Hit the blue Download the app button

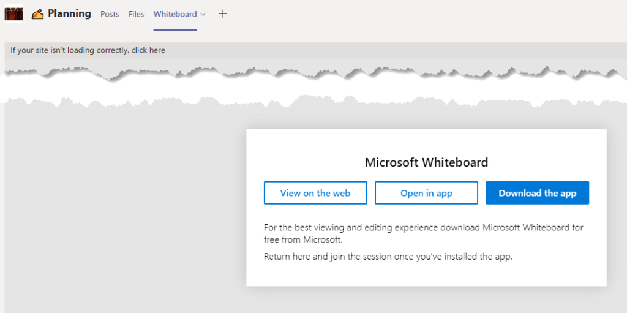coord(537,193)
